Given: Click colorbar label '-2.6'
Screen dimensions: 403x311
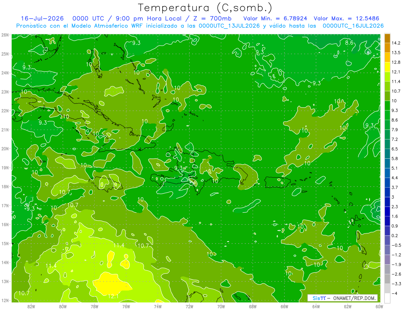Looking at the screenshot, I should click(396, 274).
